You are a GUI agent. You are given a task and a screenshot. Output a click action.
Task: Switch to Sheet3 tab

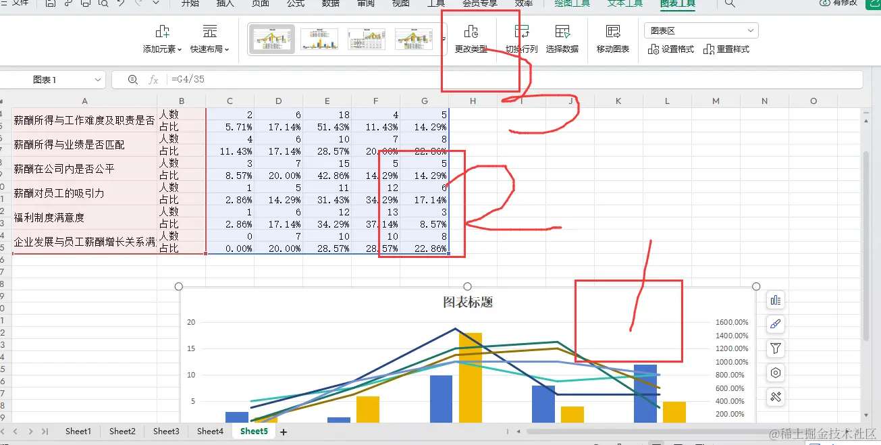pos(166,431)
